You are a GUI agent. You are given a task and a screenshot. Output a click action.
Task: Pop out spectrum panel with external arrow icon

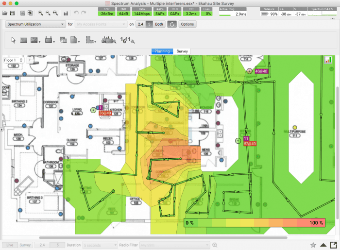(x=334, y=245)
